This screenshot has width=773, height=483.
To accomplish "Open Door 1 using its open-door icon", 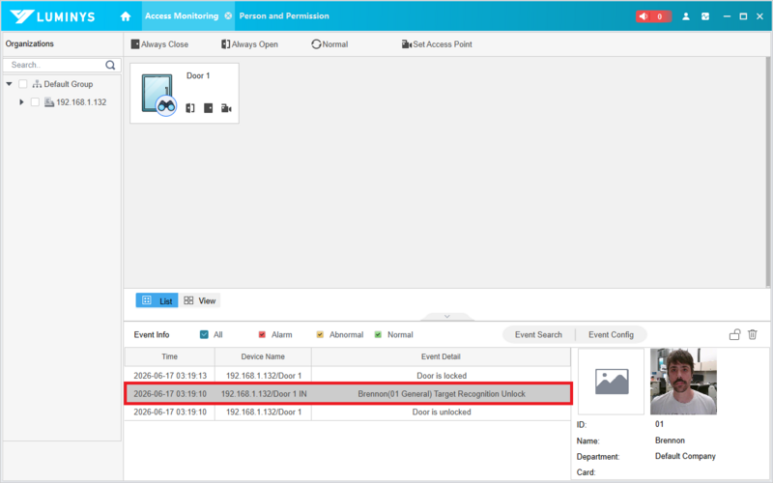I will pos(190,108).
